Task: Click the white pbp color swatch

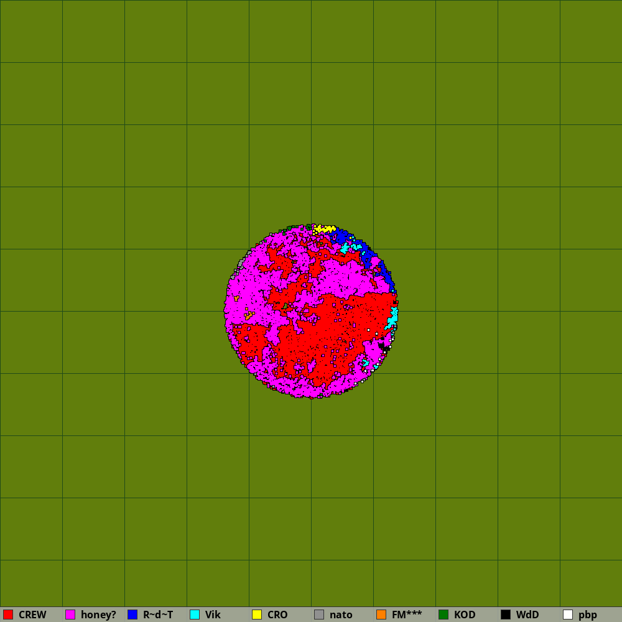Action: coord(568,615)
